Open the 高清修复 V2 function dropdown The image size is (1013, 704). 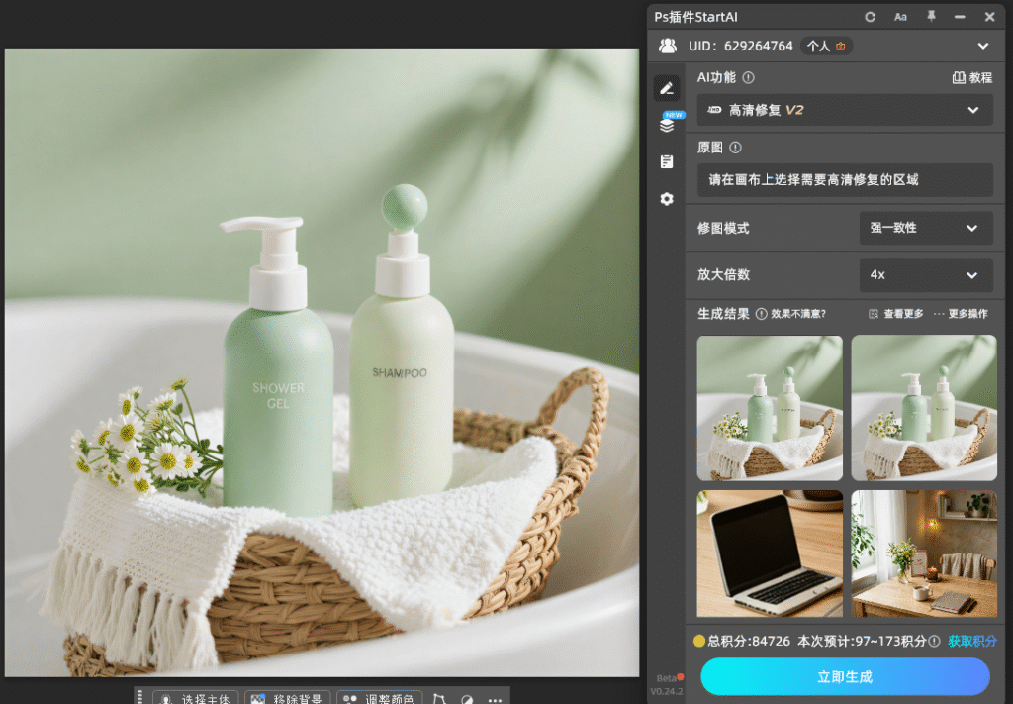tap(845, 110)
